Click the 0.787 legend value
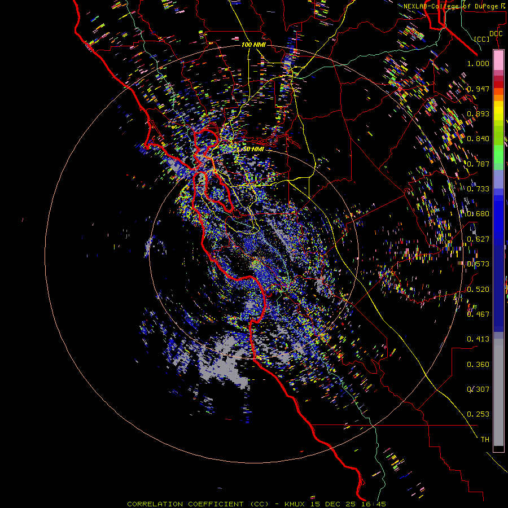The height and width of the screenshot is (508, 508). point(478,164)
